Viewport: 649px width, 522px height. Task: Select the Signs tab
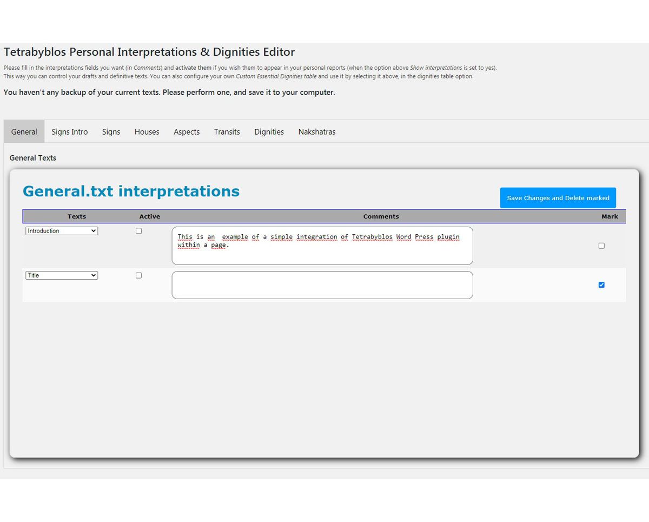111,131
